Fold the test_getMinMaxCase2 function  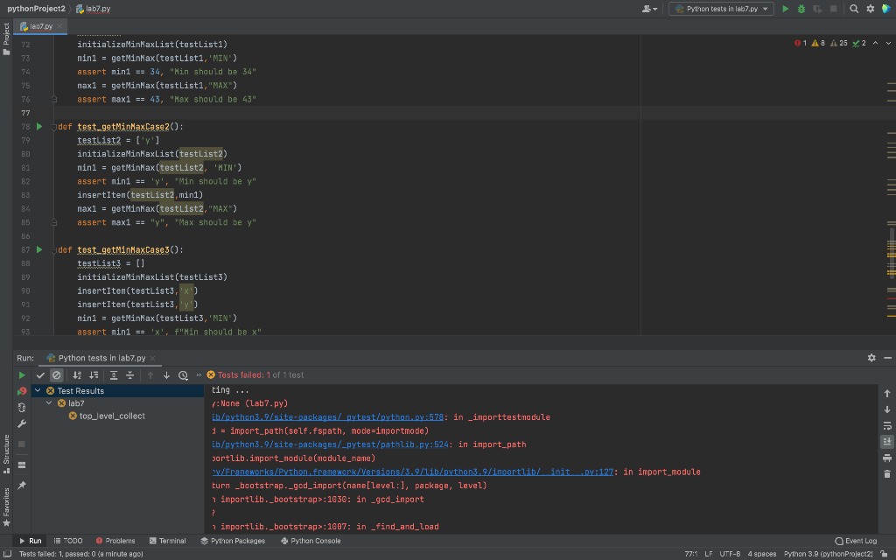coord(54,127)
